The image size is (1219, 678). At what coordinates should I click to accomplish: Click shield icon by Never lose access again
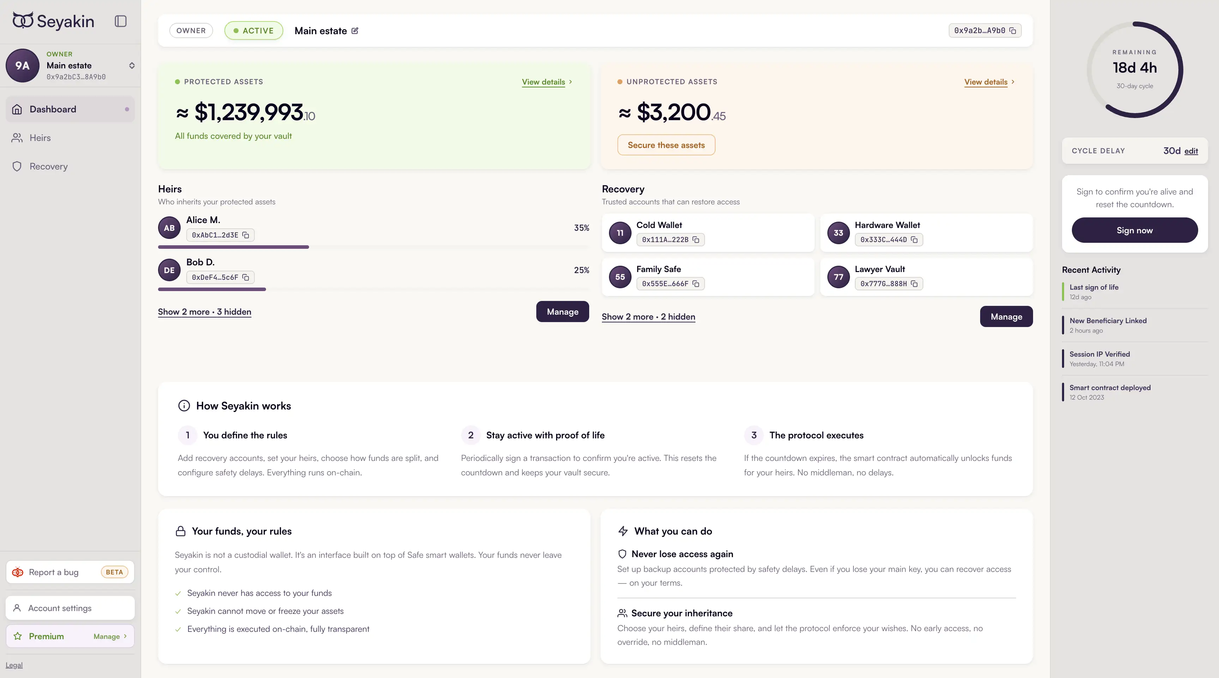(x=622, y=554)
